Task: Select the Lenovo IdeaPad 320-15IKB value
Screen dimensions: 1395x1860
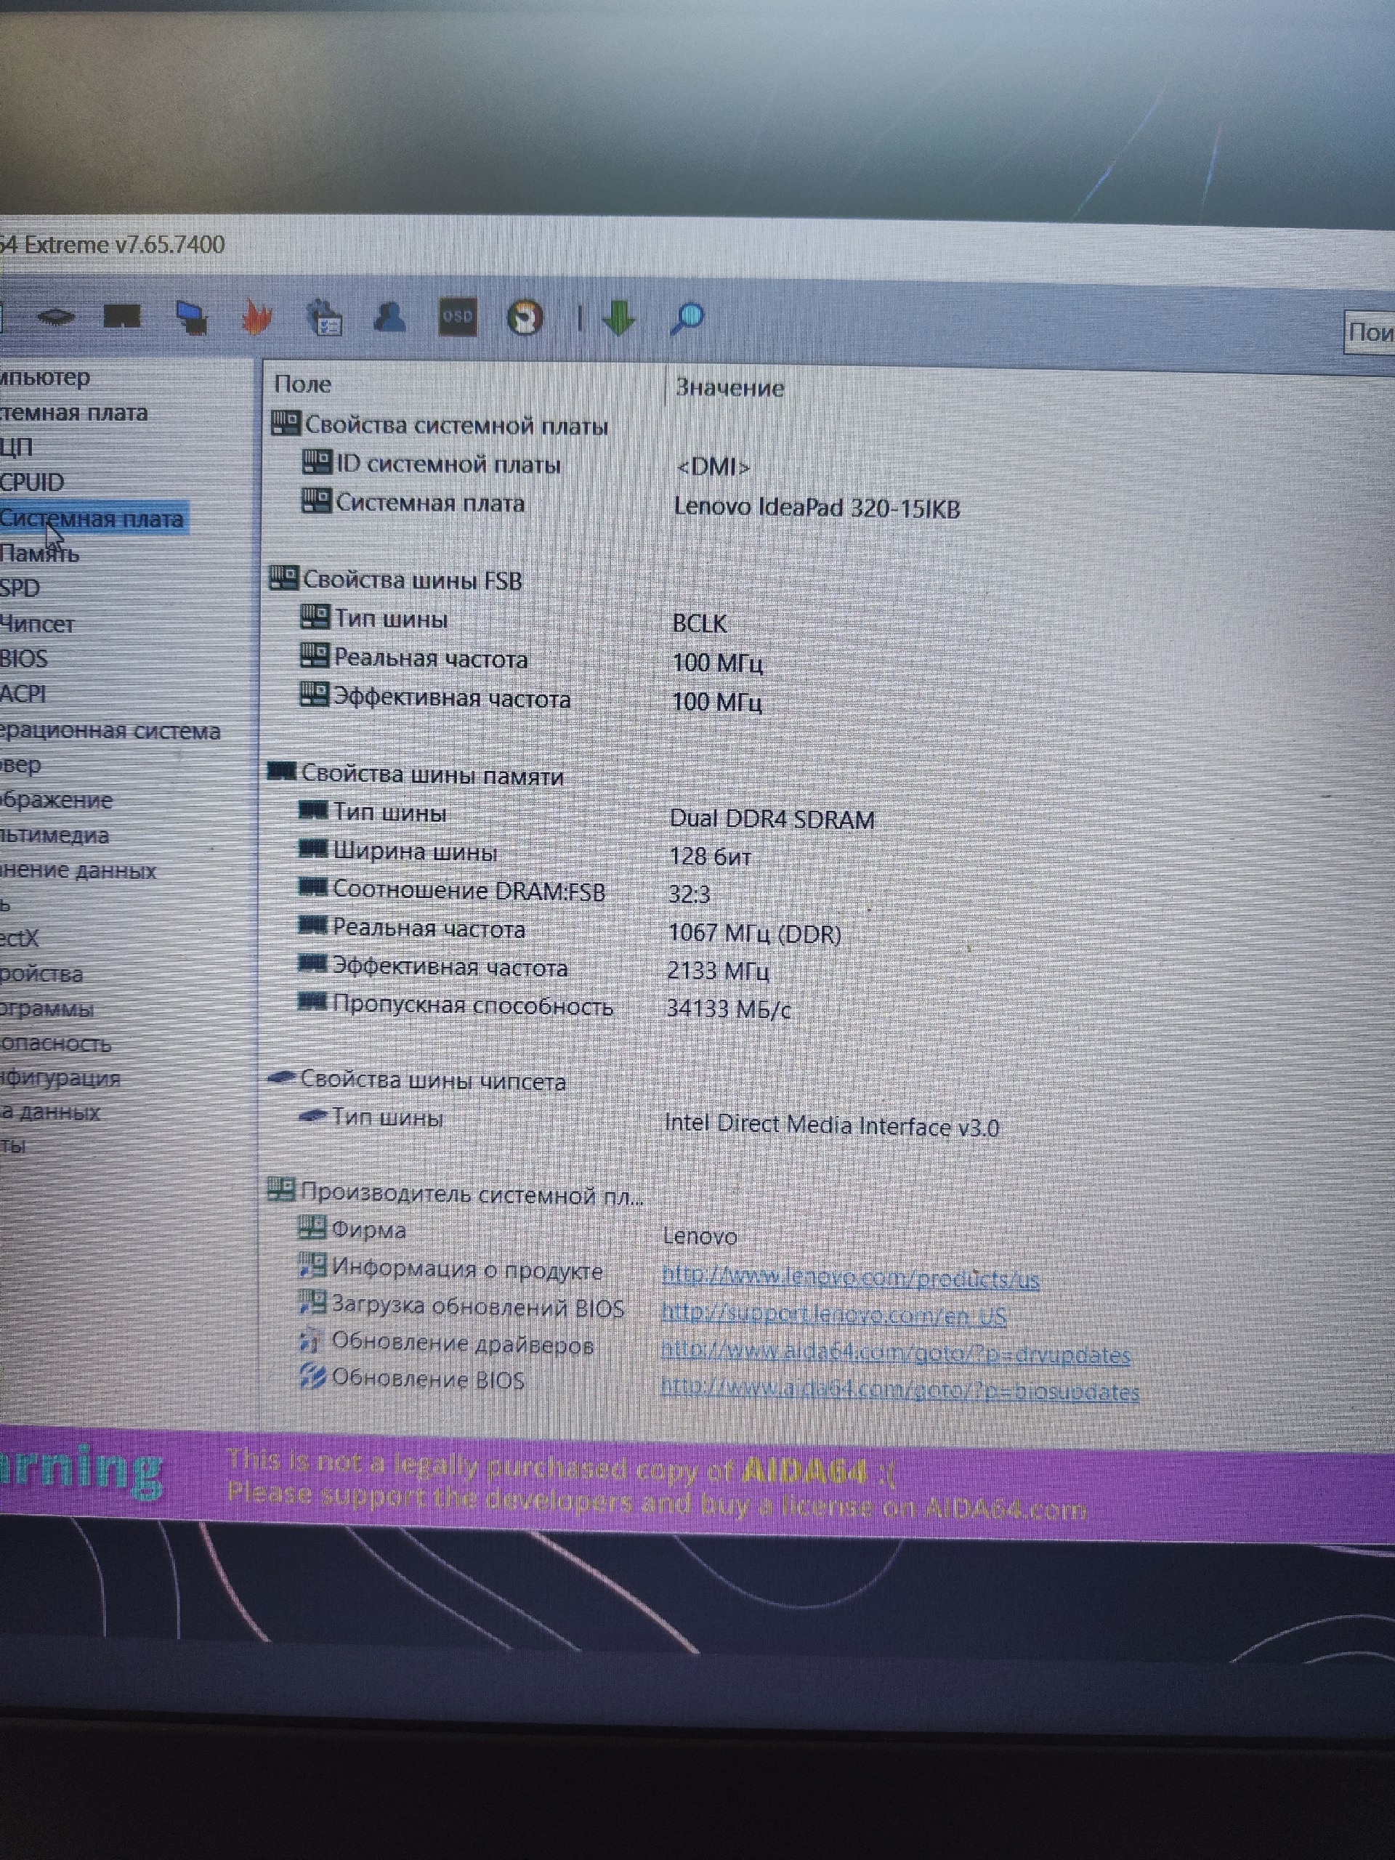Action: pyautogui.click(x=817, y=508)
